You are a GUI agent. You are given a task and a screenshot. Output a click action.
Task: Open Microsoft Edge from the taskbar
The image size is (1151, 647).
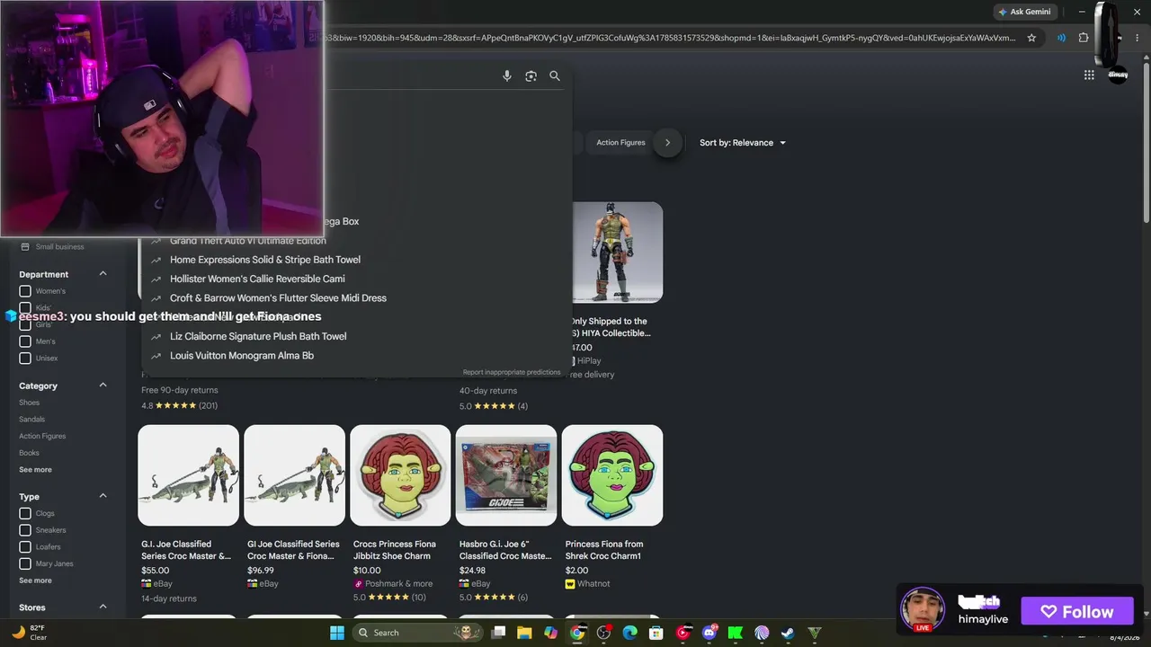(x=630, y=633)
